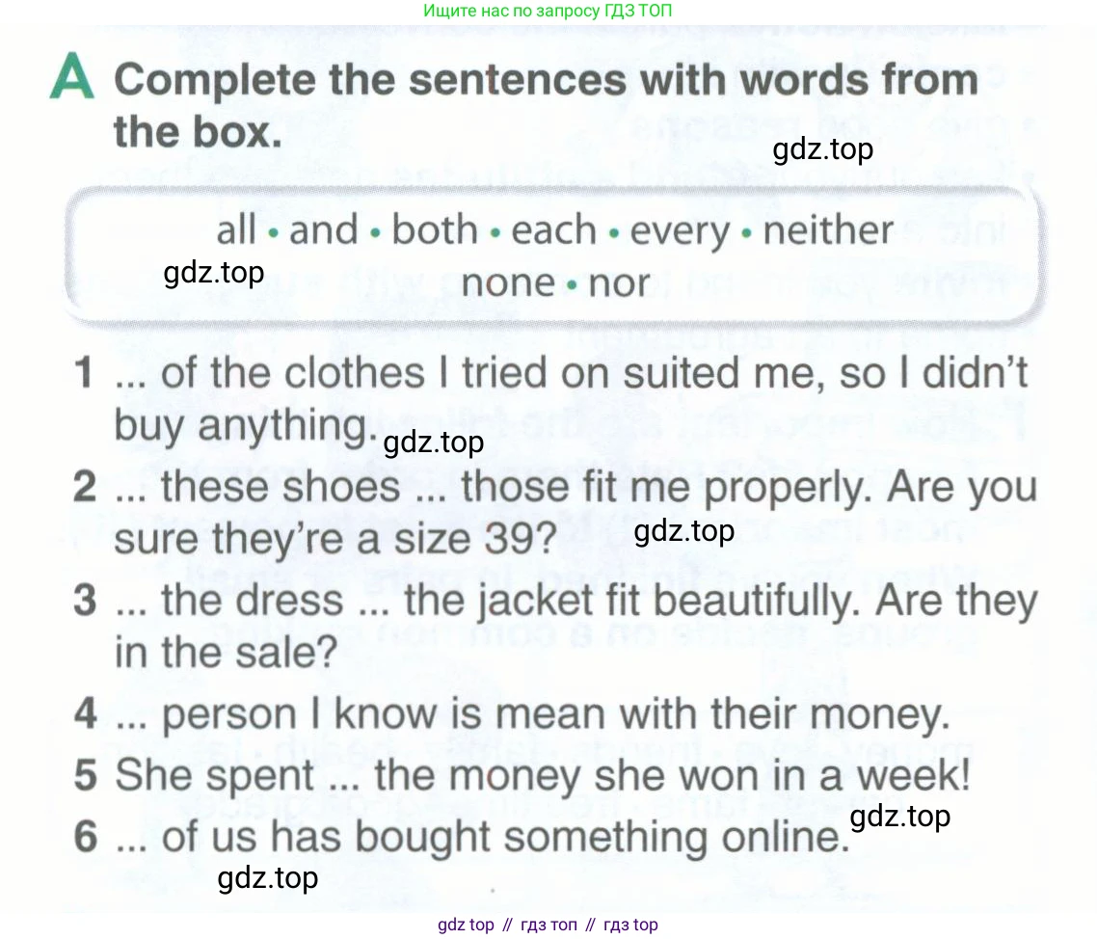Image resolution: width=1097 pixels, height=939 pixels.
Task: Select the word 'all' in the box
Action: click(x=236, y=229)
